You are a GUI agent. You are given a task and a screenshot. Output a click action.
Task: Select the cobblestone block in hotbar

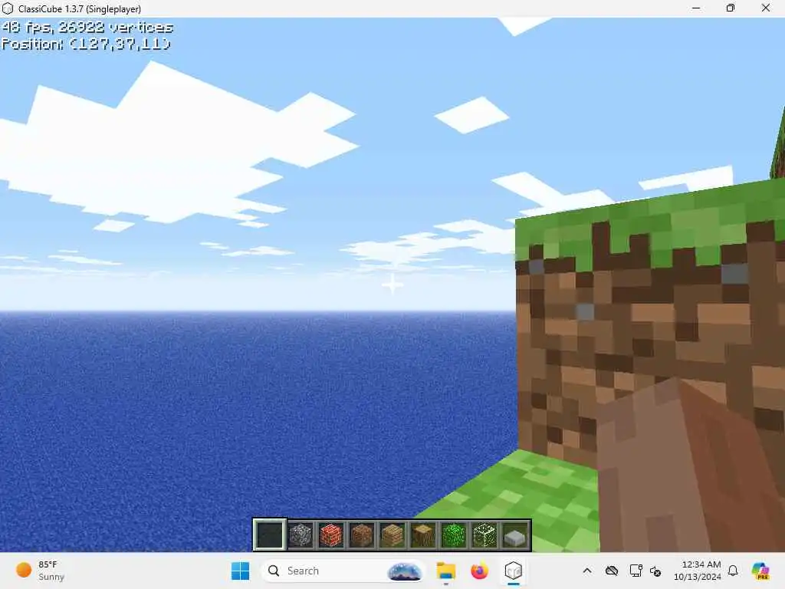[301, 535]
